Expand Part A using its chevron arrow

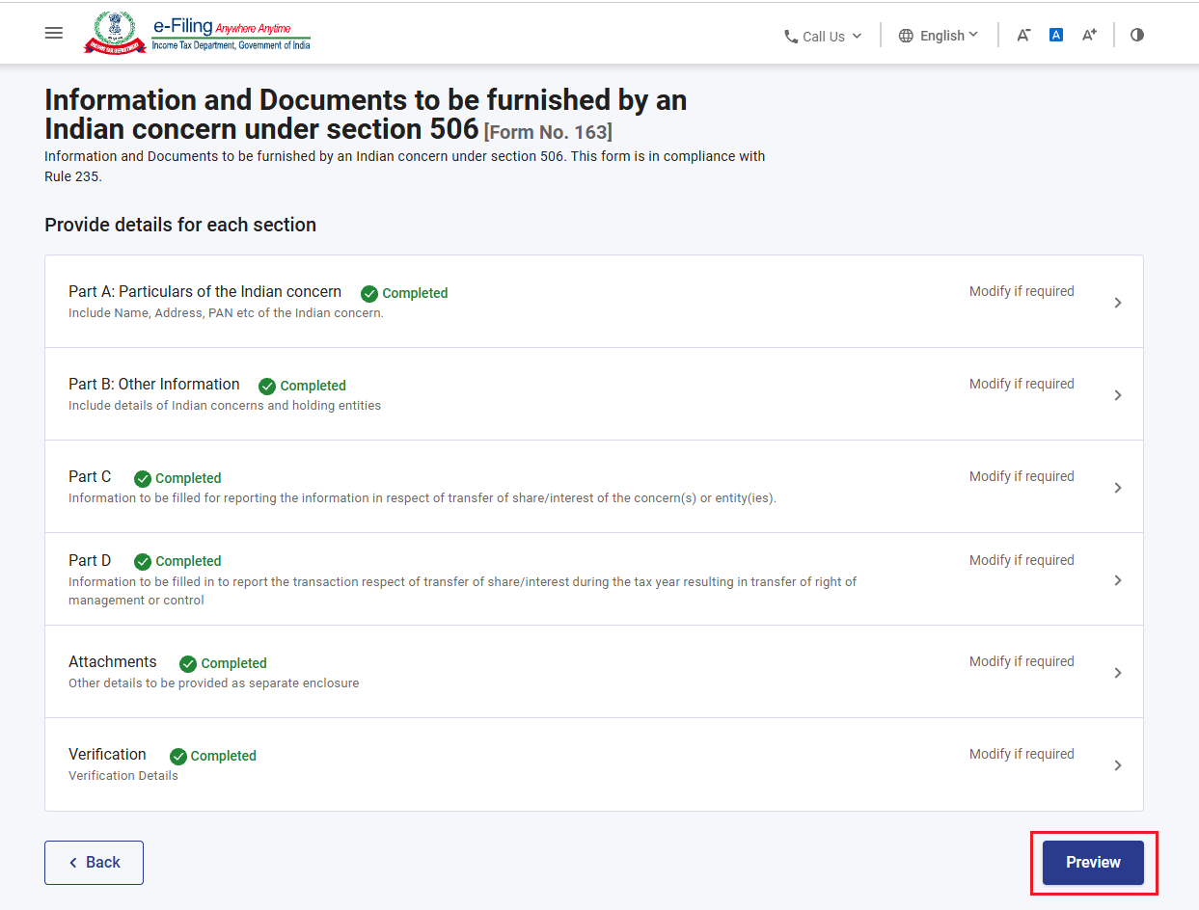coord(1118,303)
